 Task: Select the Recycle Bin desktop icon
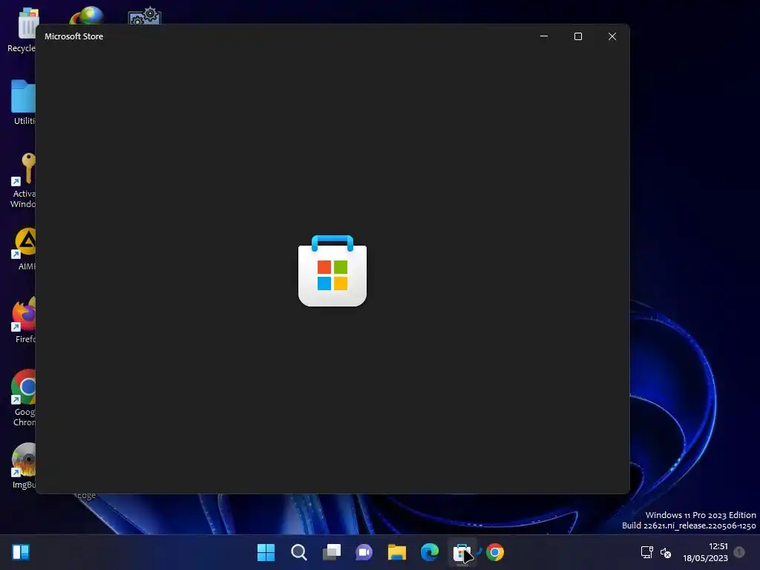coord(22,30)
